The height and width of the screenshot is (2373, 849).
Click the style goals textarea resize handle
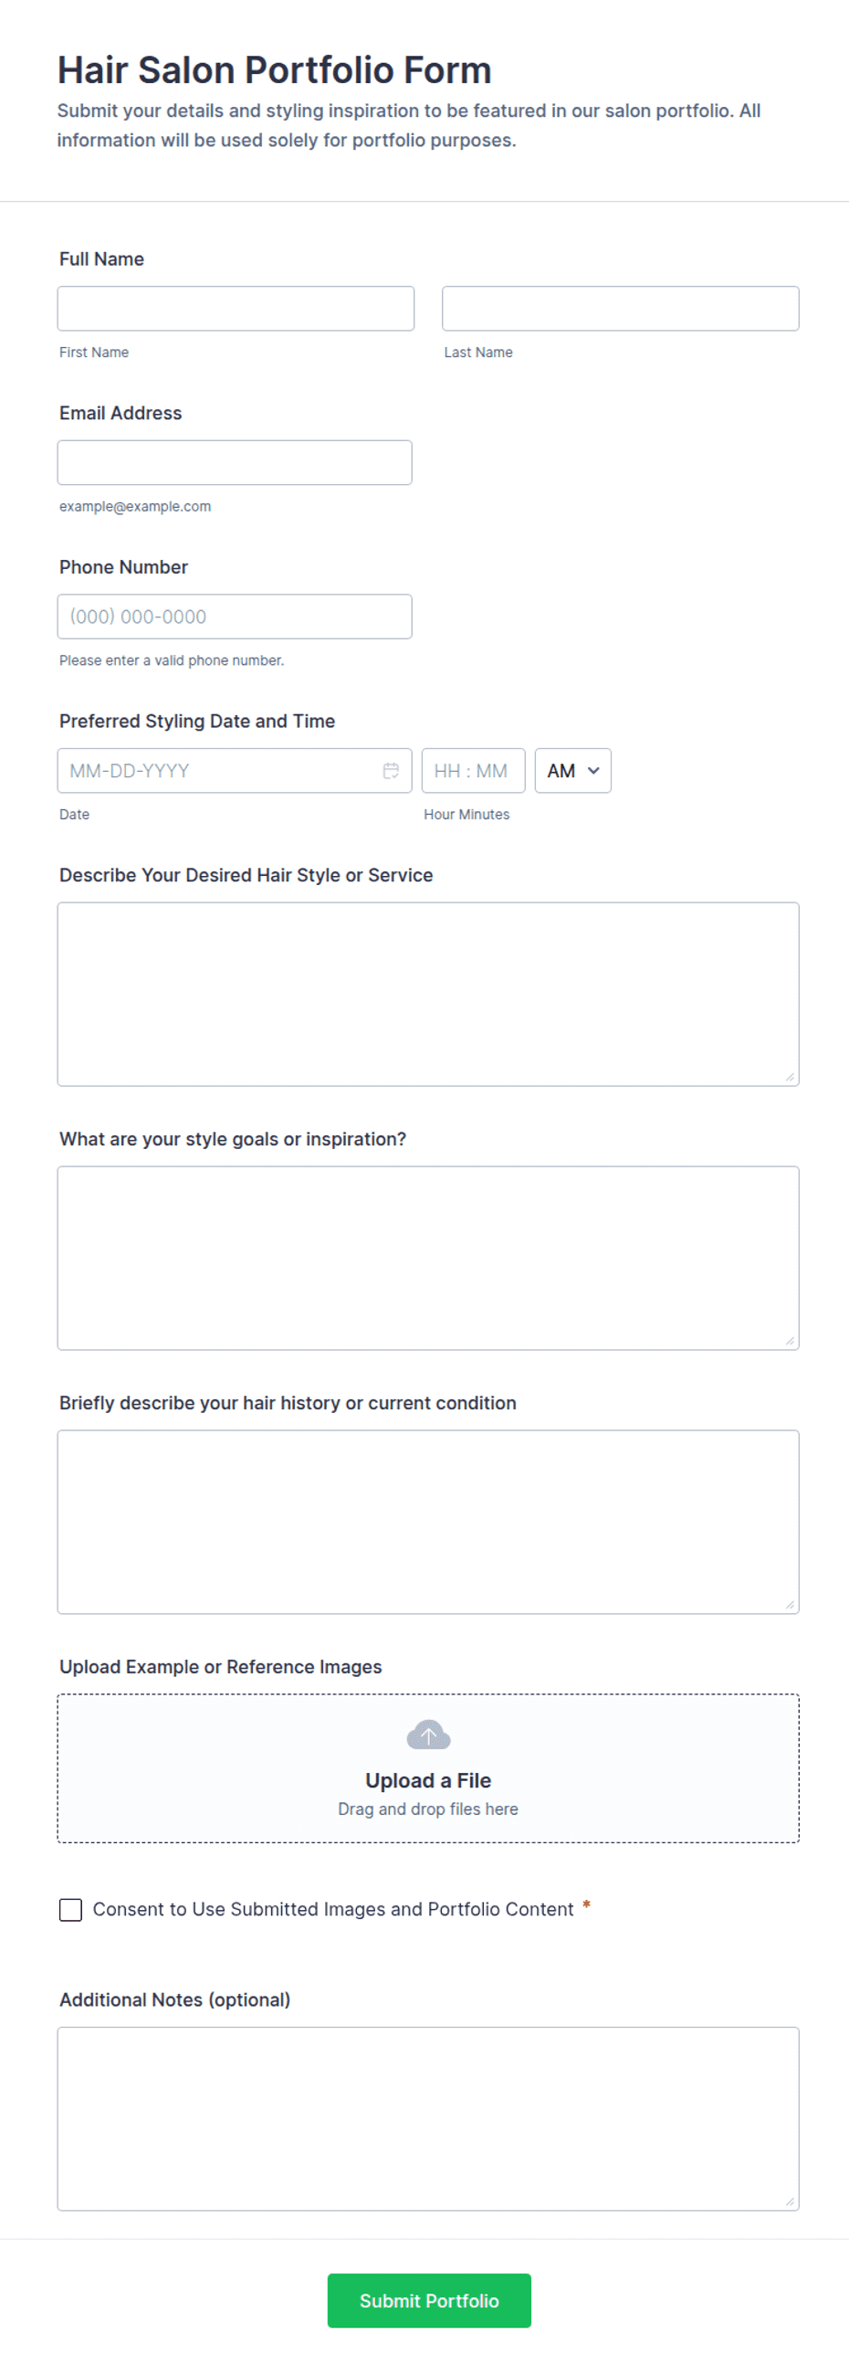pos(790,1341)
